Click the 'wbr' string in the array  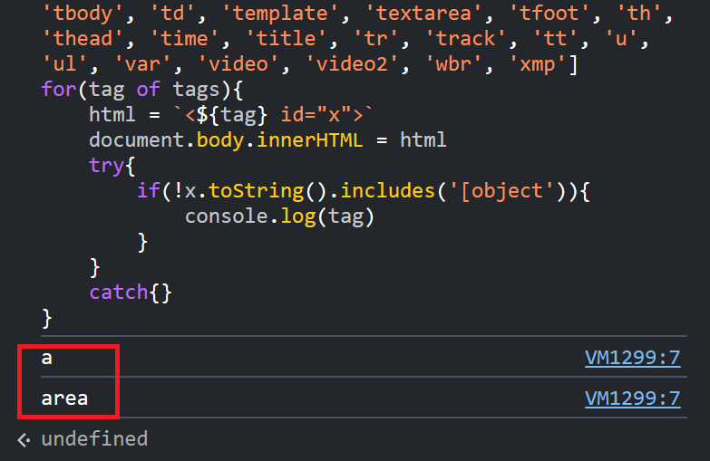coord(453,64)
